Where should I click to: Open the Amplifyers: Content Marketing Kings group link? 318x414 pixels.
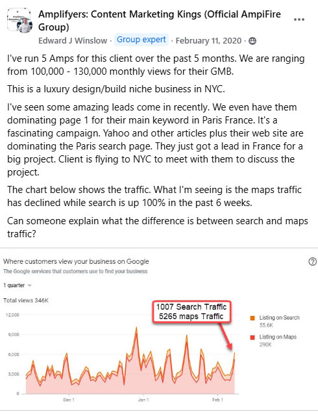[x=160, y=21]
